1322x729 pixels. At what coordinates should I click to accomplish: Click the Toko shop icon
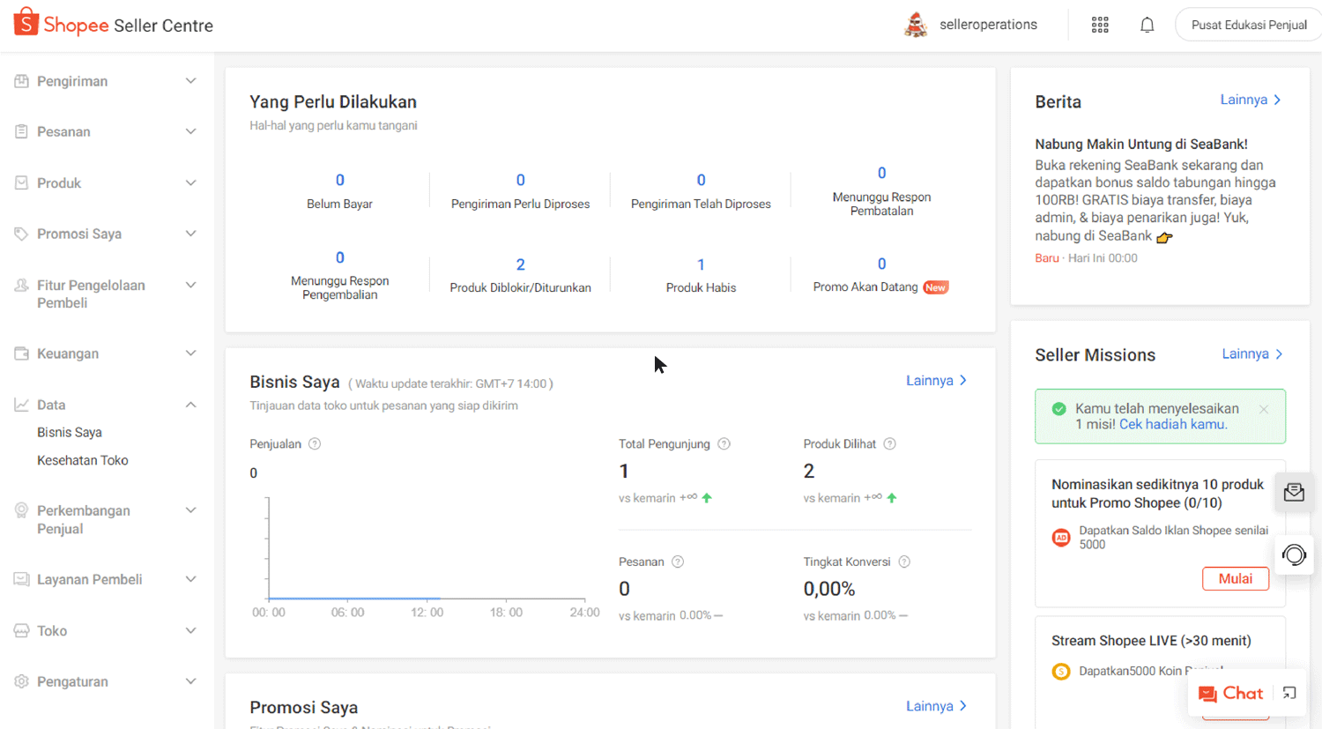(x=22, y=631)
